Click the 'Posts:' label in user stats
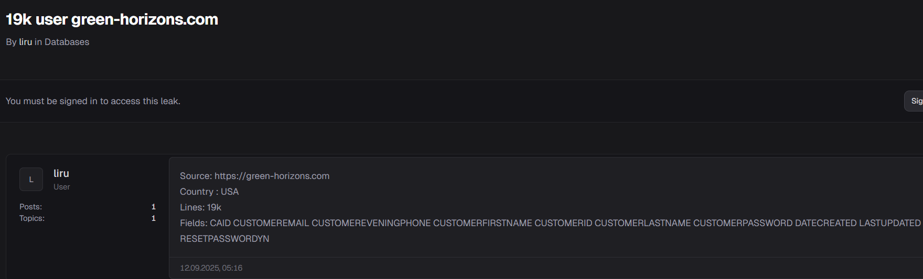 click(30, 207)
